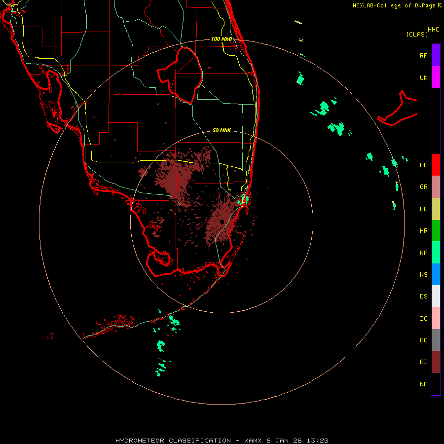Click the "GC" legend label
444x444 pixels.
(x=423, y=340)
